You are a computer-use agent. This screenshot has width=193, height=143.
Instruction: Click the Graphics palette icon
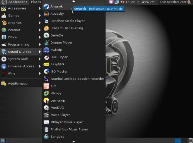tap(4, 23)
